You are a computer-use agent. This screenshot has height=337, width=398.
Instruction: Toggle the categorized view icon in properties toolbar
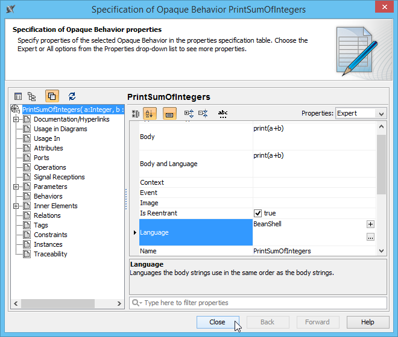point(136,113)
